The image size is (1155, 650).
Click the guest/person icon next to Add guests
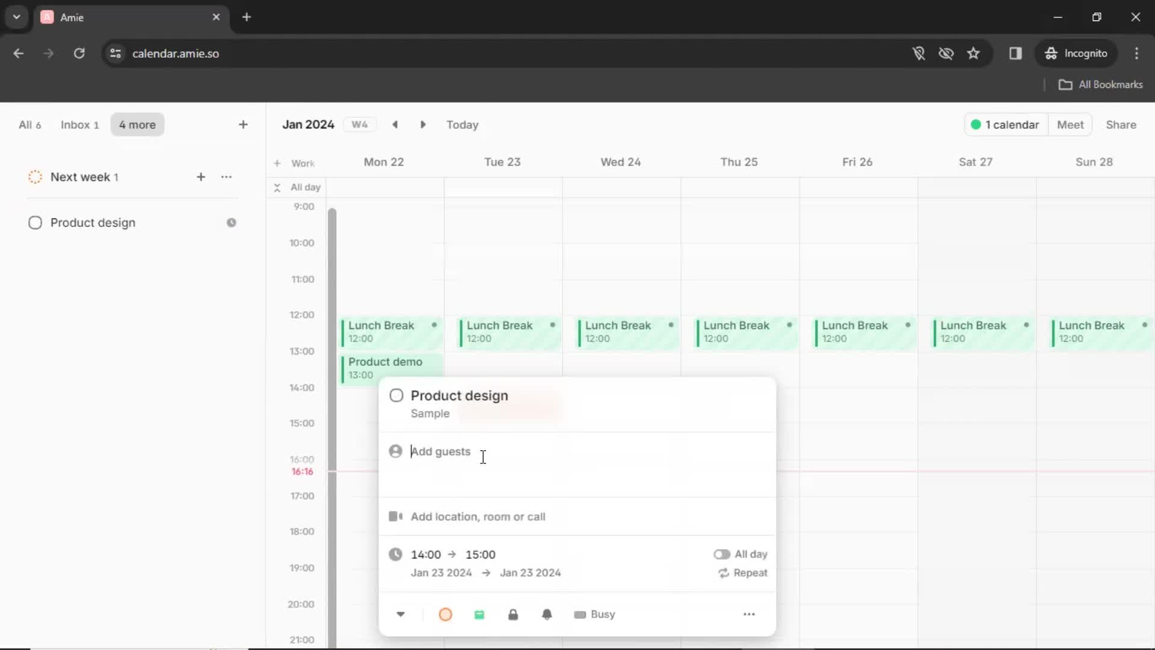(395, 451)
